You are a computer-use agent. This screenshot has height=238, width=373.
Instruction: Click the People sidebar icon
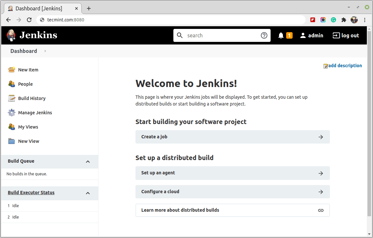(11, 84)
